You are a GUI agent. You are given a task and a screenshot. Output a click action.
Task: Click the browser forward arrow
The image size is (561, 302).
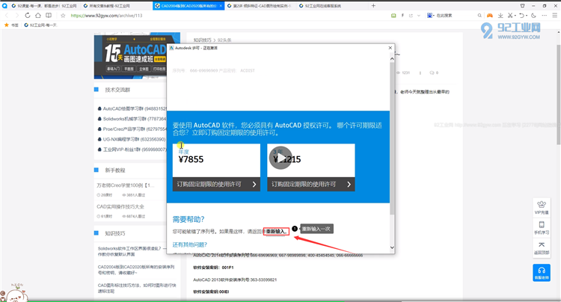[x=16, y=16]
